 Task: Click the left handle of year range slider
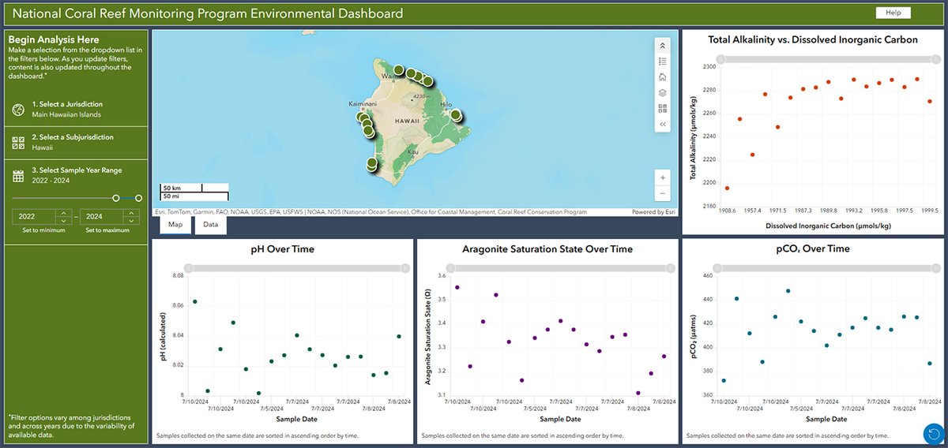[116, 198]
